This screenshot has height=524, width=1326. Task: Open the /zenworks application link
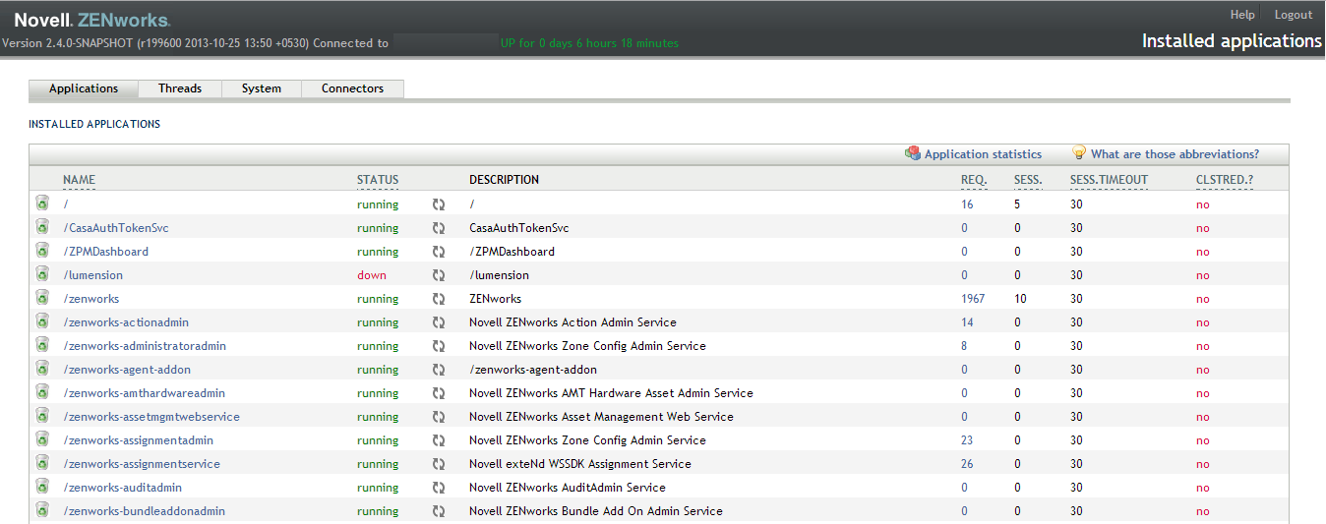(91, 299)
